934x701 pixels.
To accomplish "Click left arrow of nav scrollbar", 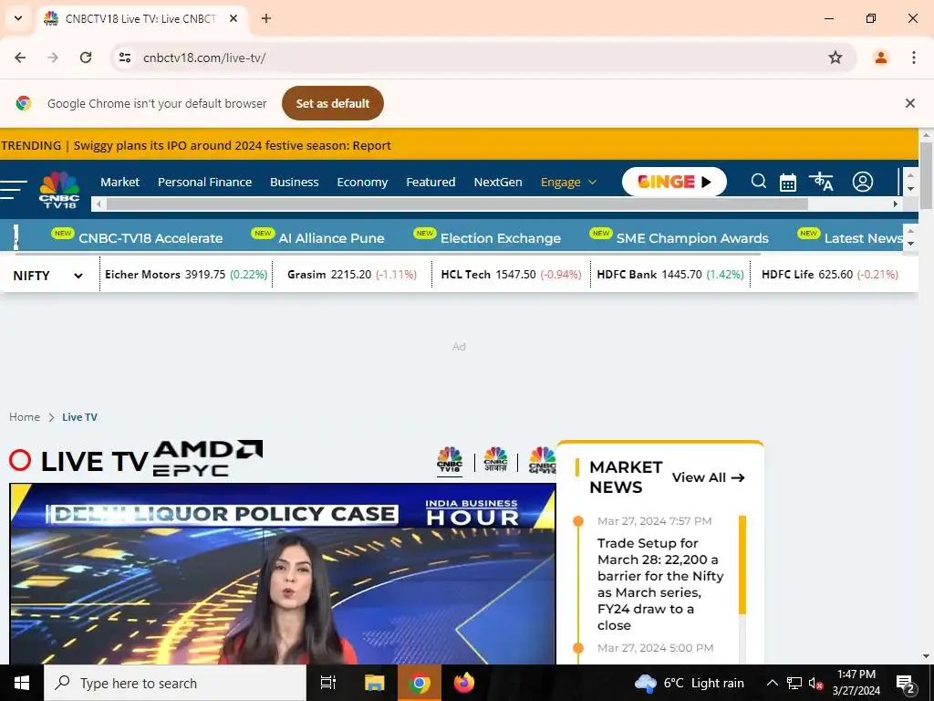I will pos(99,204).
